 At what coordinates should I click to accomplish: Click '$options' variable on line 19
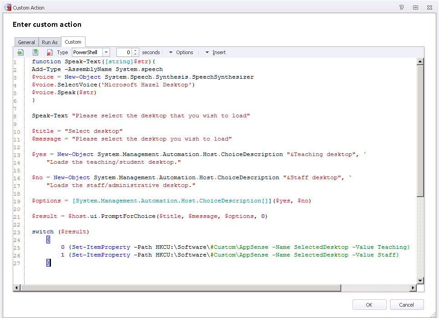pos(46,201)
